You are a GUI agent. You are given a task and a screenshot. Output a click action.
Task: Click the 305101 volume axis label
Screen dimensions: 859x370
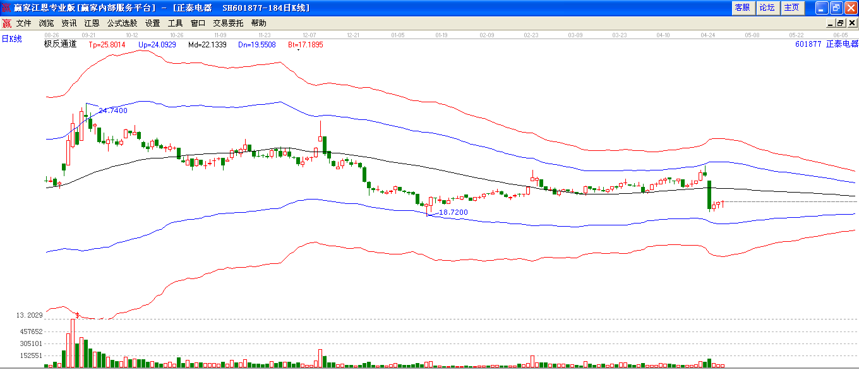[x=31, y=343]
